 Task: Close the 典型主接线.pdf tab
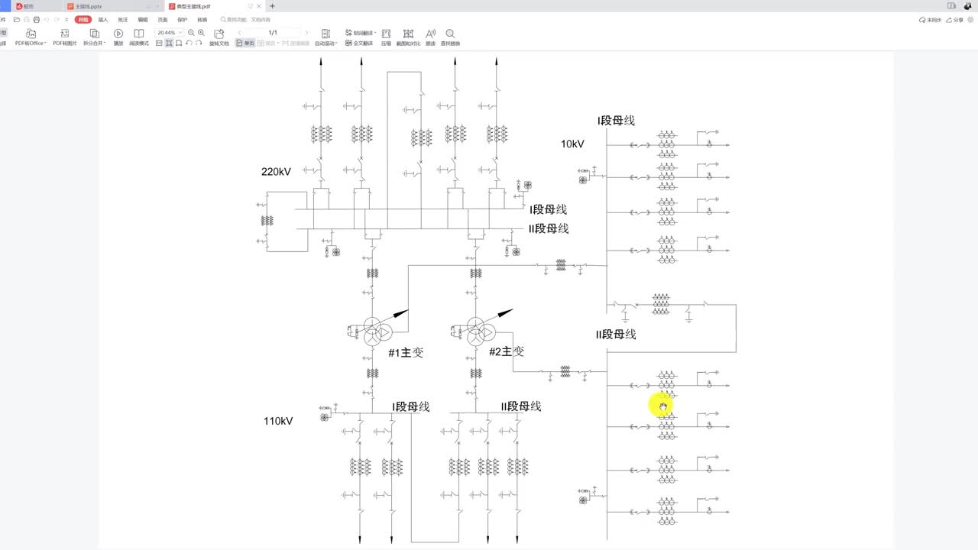pyautogui.click(x=260, y=6)
